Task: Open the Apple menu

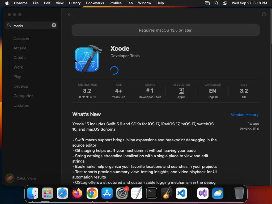Action: pos(7,3)
